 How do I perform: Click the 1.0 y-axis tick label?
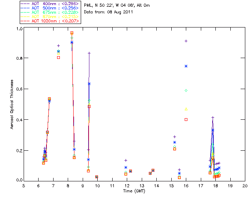tap(19, 29)
